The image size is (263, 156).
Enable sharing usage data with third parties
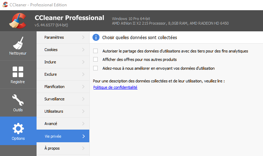click(95, 51)
